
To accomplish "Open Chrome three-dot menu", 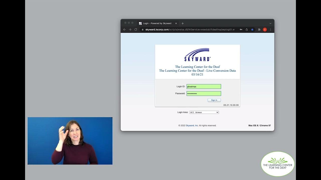I will [x=270, y=29].
